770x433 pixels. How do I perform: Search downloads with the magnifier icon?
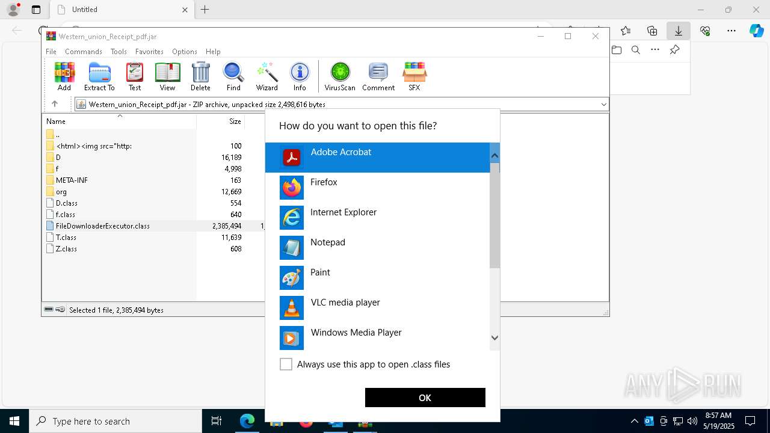pos(636,50)
